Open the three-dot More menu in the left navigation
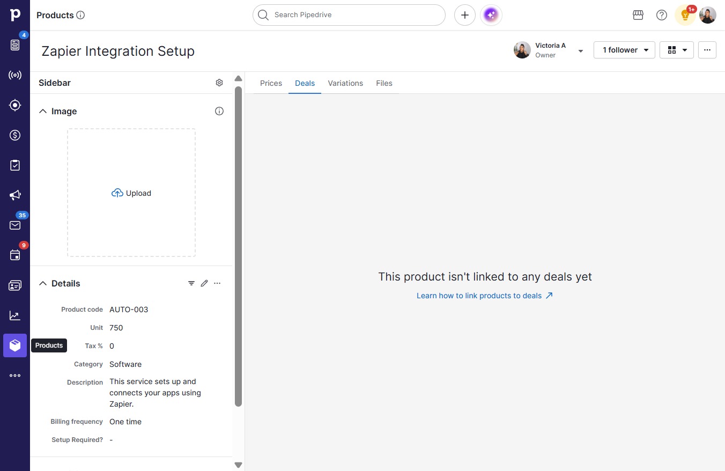 point(15,376)
